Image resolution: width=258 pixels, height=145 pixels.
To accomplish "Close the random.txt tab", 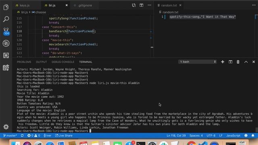I will [180, 5].
